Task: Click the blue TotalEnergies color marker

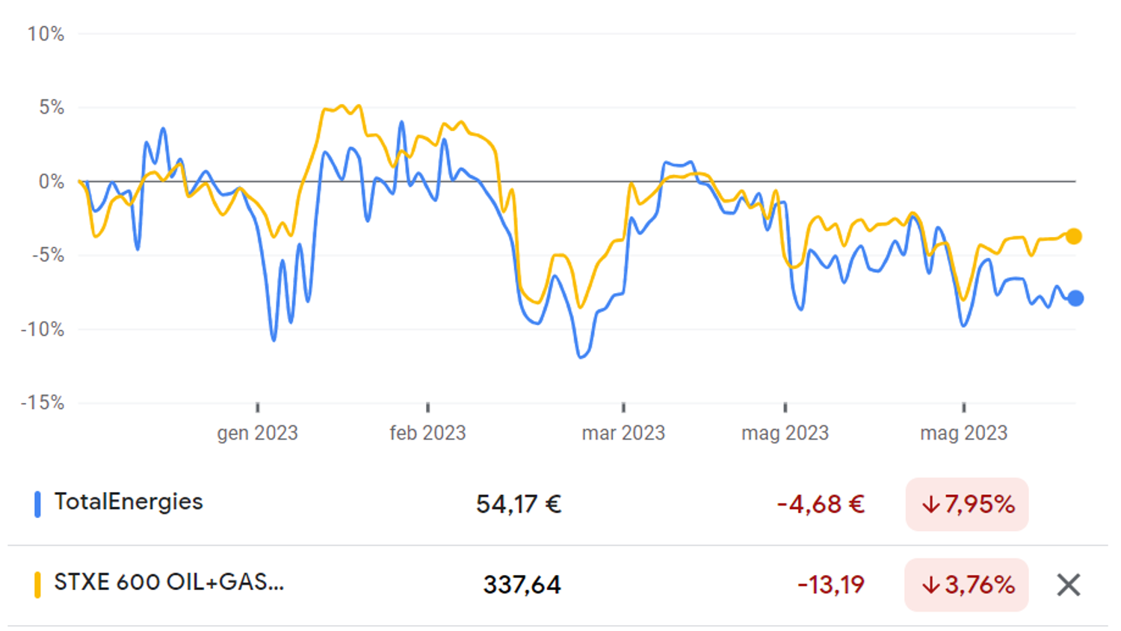Action: click(x=37, y=504)
